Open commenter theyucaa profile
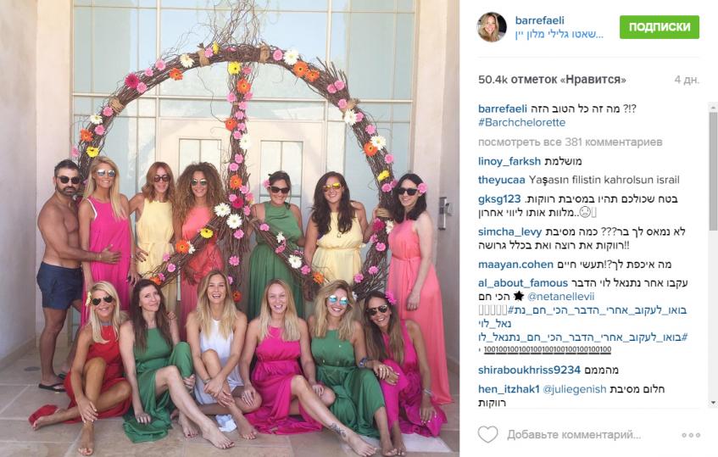718x457 pixels. coord(501,180)
